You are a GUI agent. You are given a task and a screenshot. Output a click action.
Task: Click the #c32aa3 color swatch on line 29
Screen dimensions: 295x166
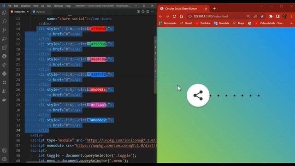pyautogui.click(x=89, y=105)
